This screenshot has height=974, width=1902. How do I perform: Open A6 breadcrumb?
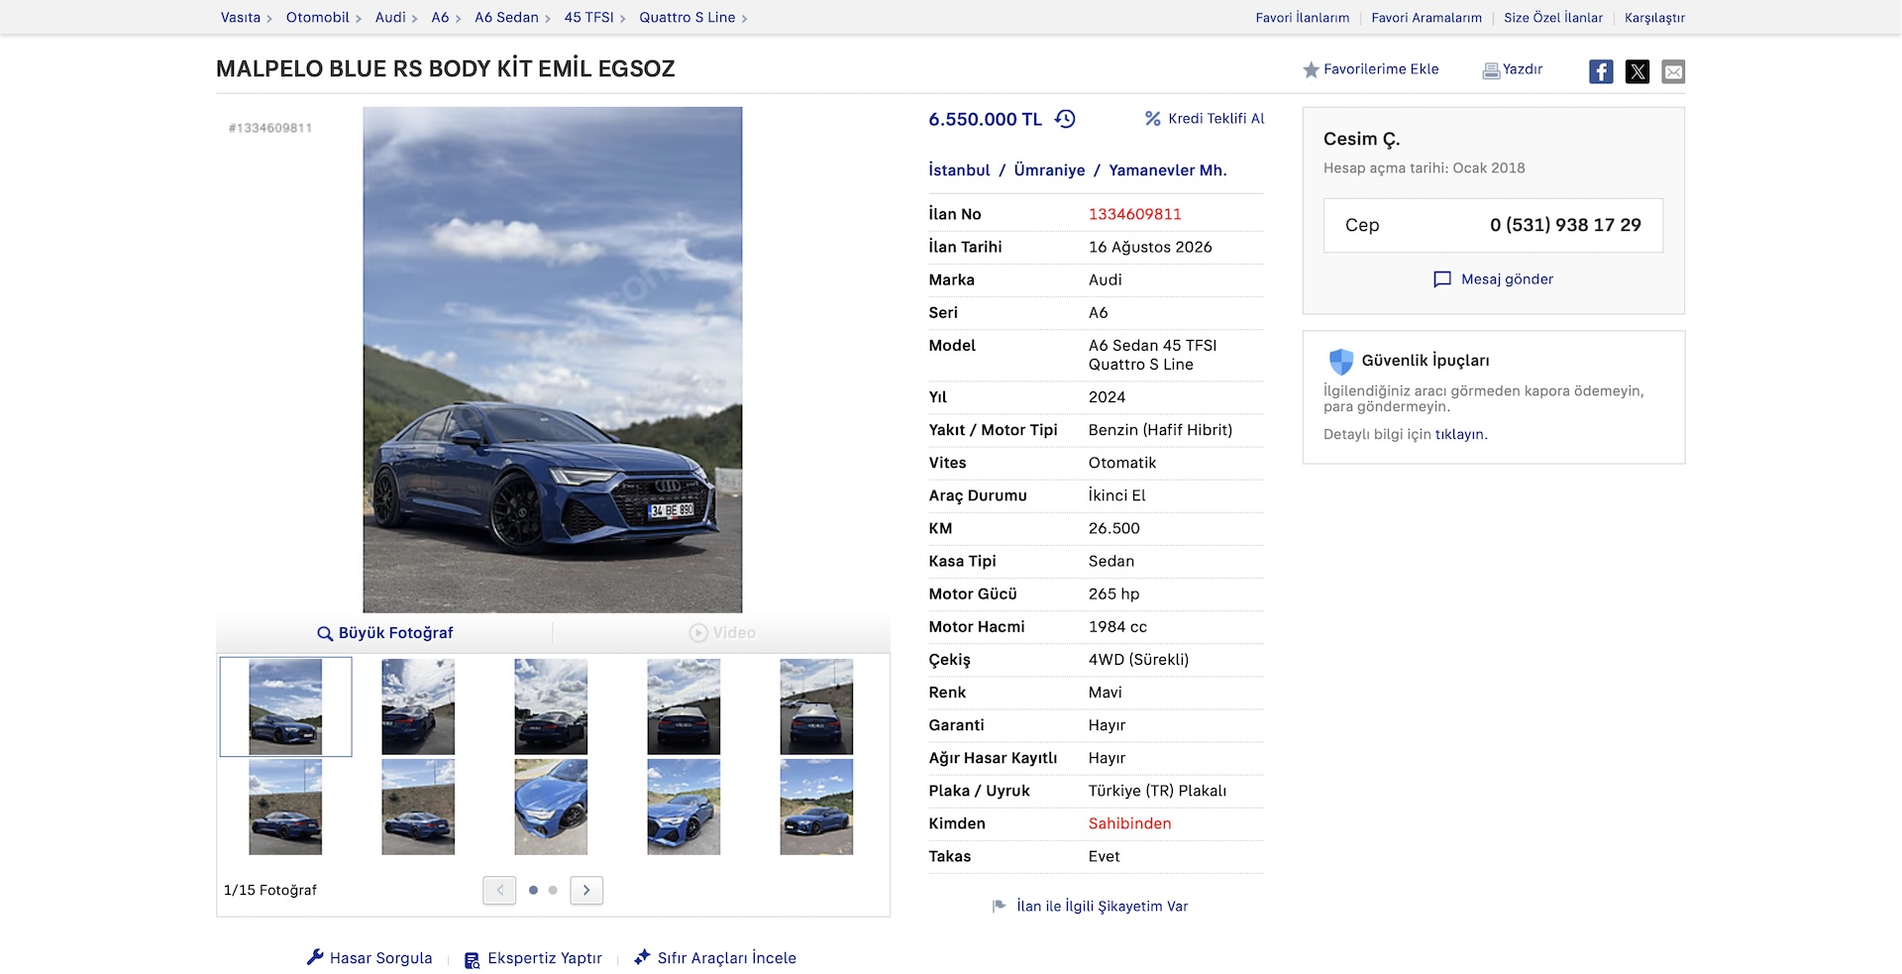tap(440, 17)
